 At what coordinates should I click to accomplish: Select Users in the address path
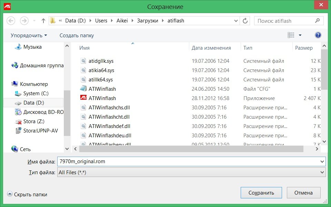[101, 21]
